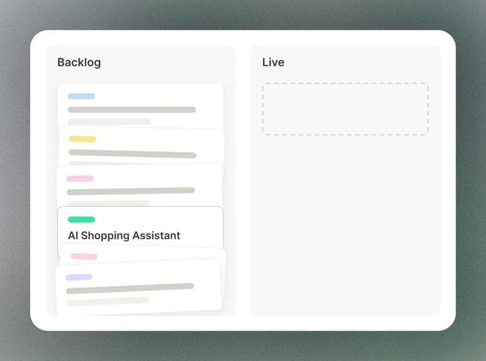Select the Backlog card with pink tag
The image size is (486, 361).
139,185
